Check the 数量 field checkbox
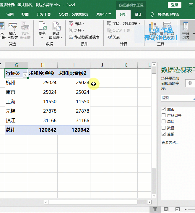Image resolution: width=195 pixels, height=213 pixels. [163, 128]
